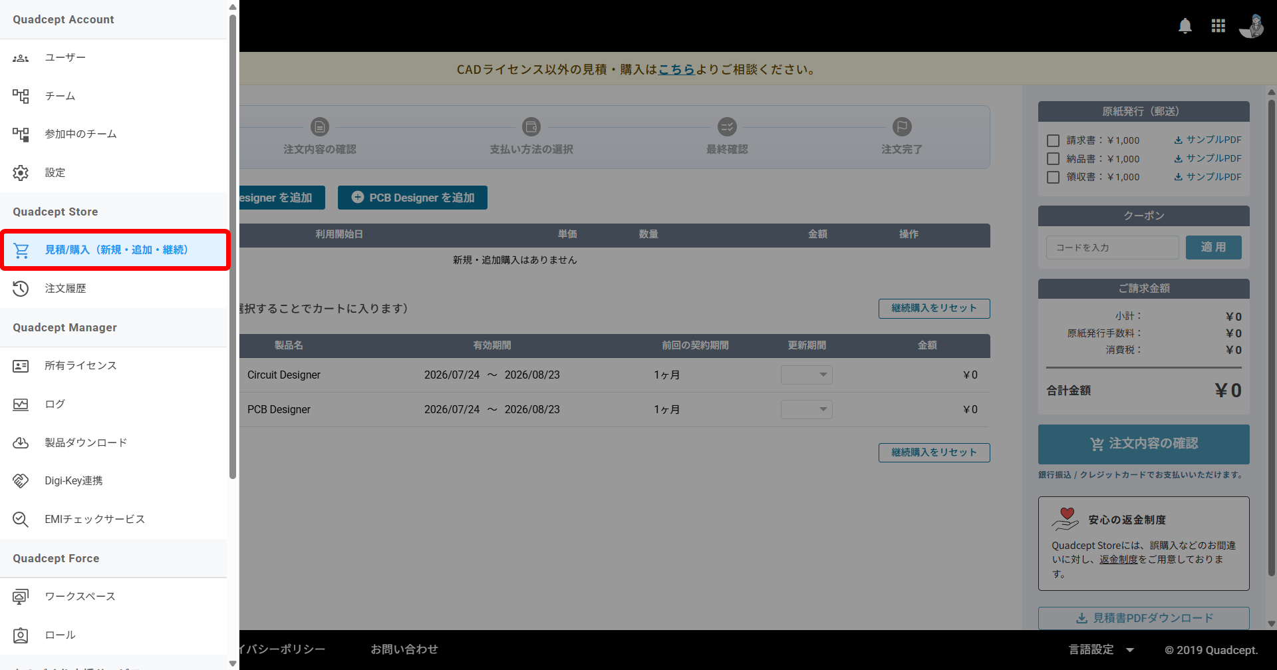This screenshot has width=1277, height=670.
Task: Click download icon beside 請求書 sample PDF
Action: (1178, 140)
